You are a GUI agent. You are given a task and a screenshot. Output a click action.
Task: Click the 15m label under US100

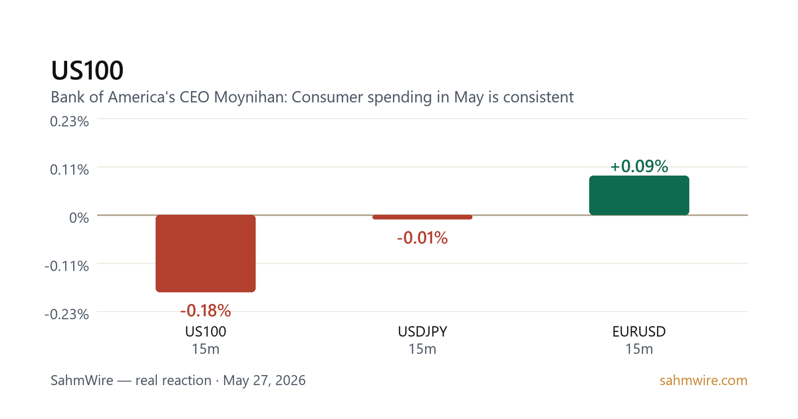point(205,349)
